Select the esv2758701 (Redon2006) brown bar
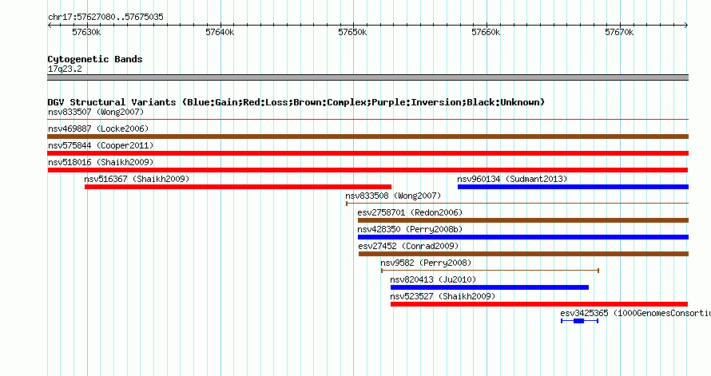Image resolution: width=711 pixels, height=376 pixels. tap(523, 220)
